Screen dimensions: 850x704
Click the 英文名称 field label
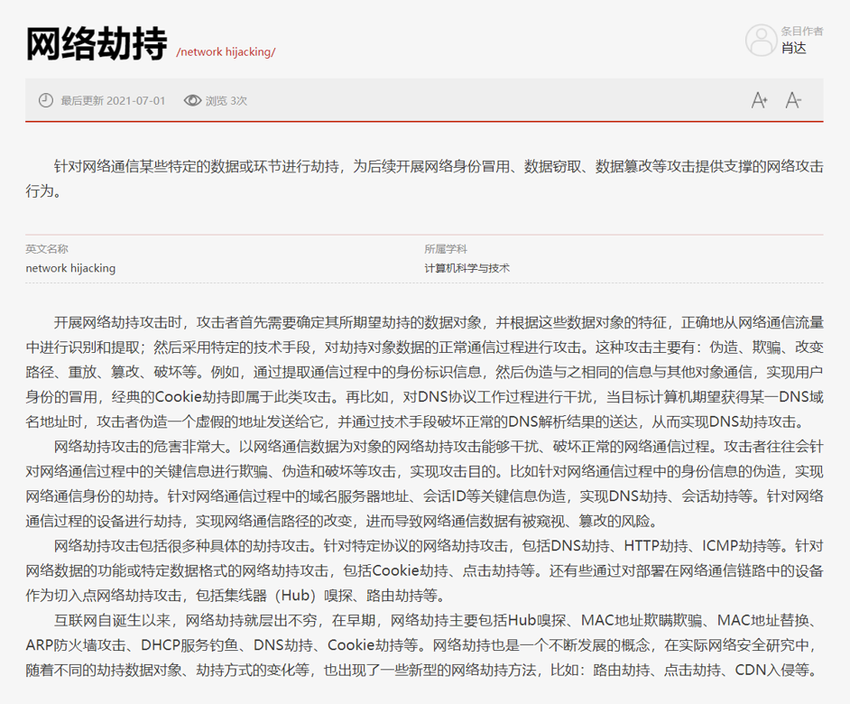tap(47, 249)
